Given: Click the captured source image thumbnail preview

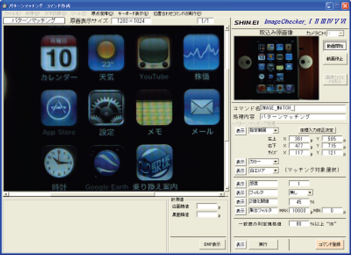Looking at the screenshot, I should pyautogui.click(x=276, y=68).
